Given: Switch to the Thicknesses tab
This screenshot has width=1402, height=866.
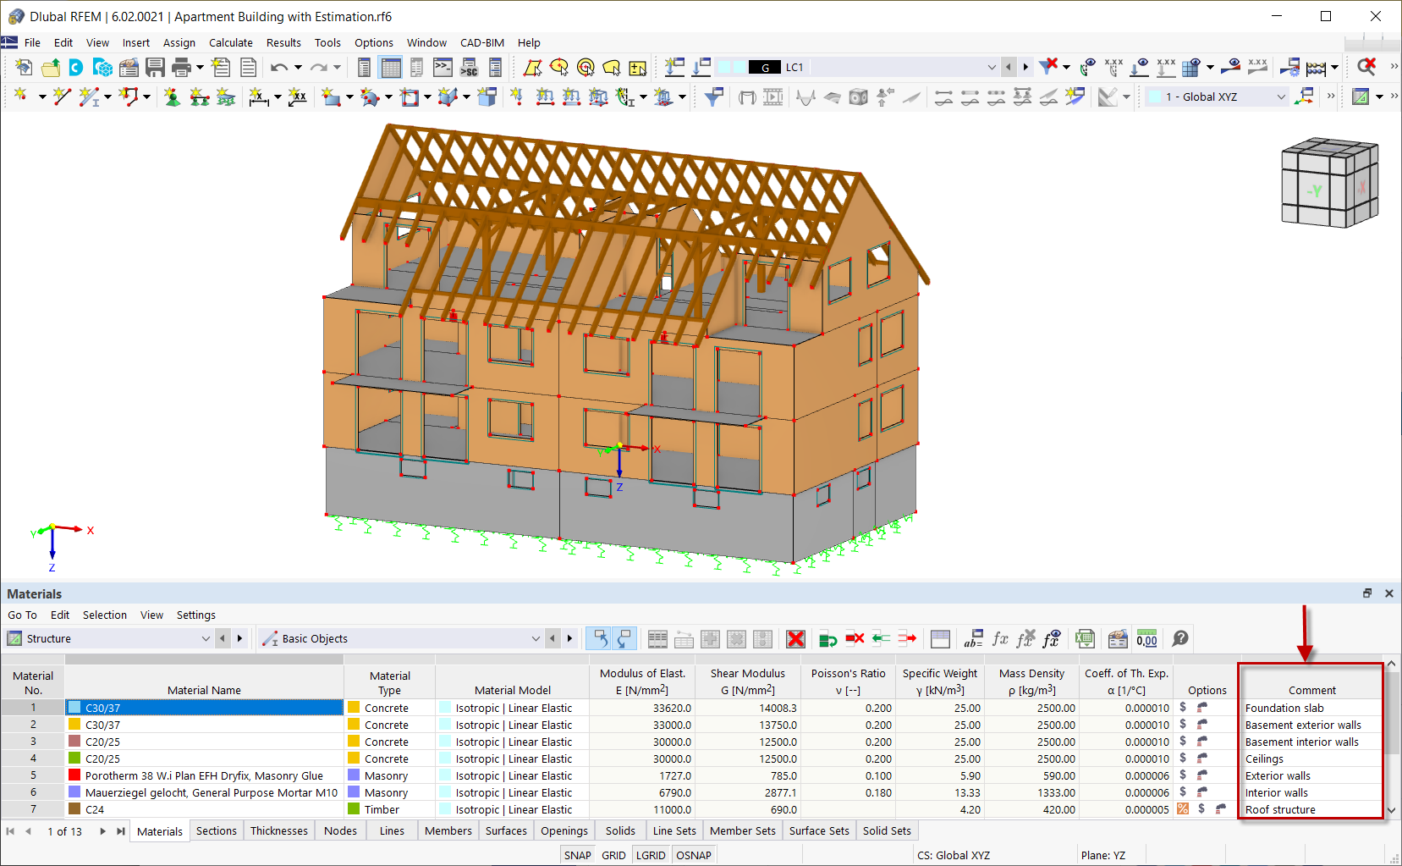Looking at the screenshot, I should pyautogui.click(x=279, y=831).
